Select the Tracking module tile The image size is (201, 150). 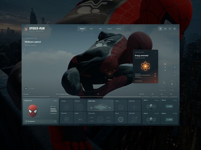pyautogui.click(x=67, y=105)
